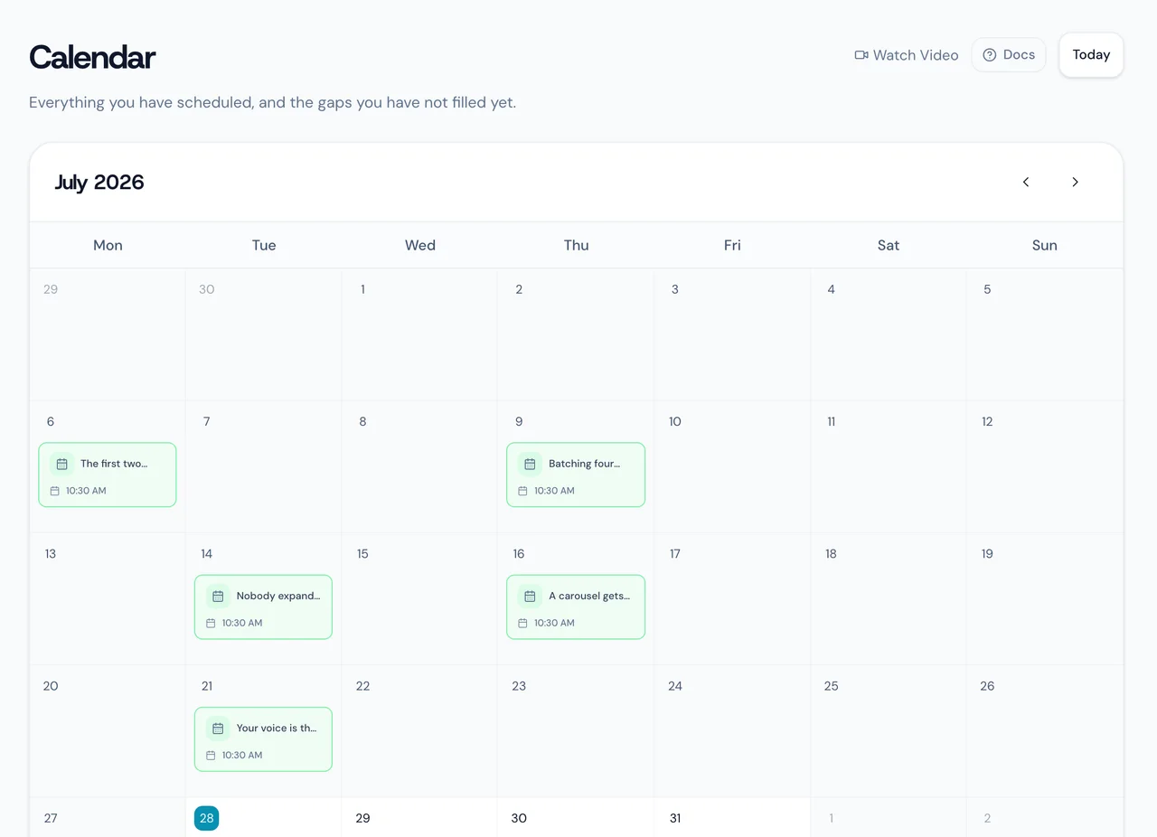1157x837 pixels.
Task: Select date number 3
Action: [675, 289]
